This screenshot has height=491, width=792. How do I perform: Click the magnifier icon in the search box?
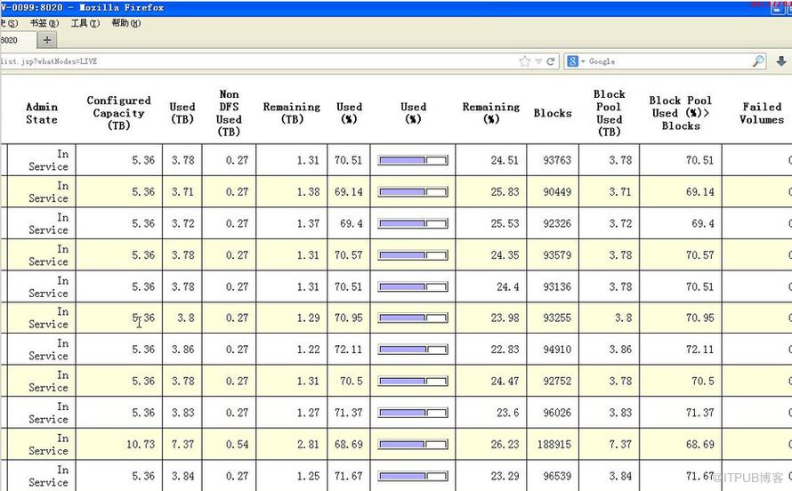click(758, 61)
